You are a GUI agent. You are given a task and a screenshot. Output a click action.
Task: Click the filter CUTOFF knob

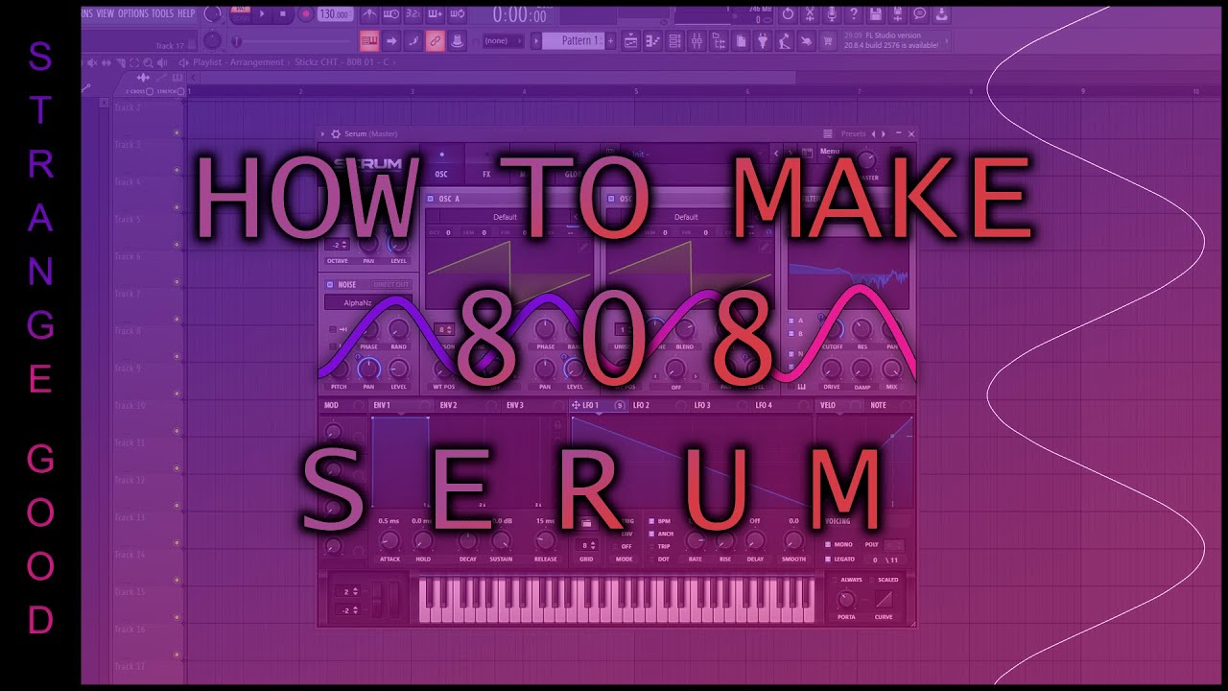point(832,328)
